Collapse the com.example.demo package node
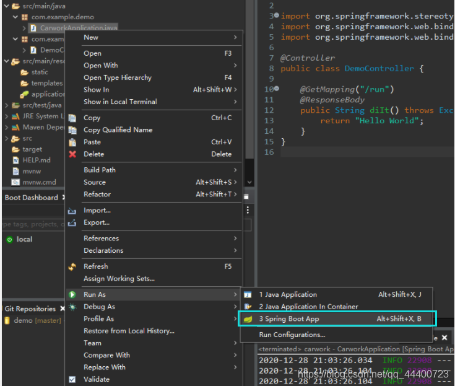Screen dimensions: 455x386 click(x=15, y=17)
